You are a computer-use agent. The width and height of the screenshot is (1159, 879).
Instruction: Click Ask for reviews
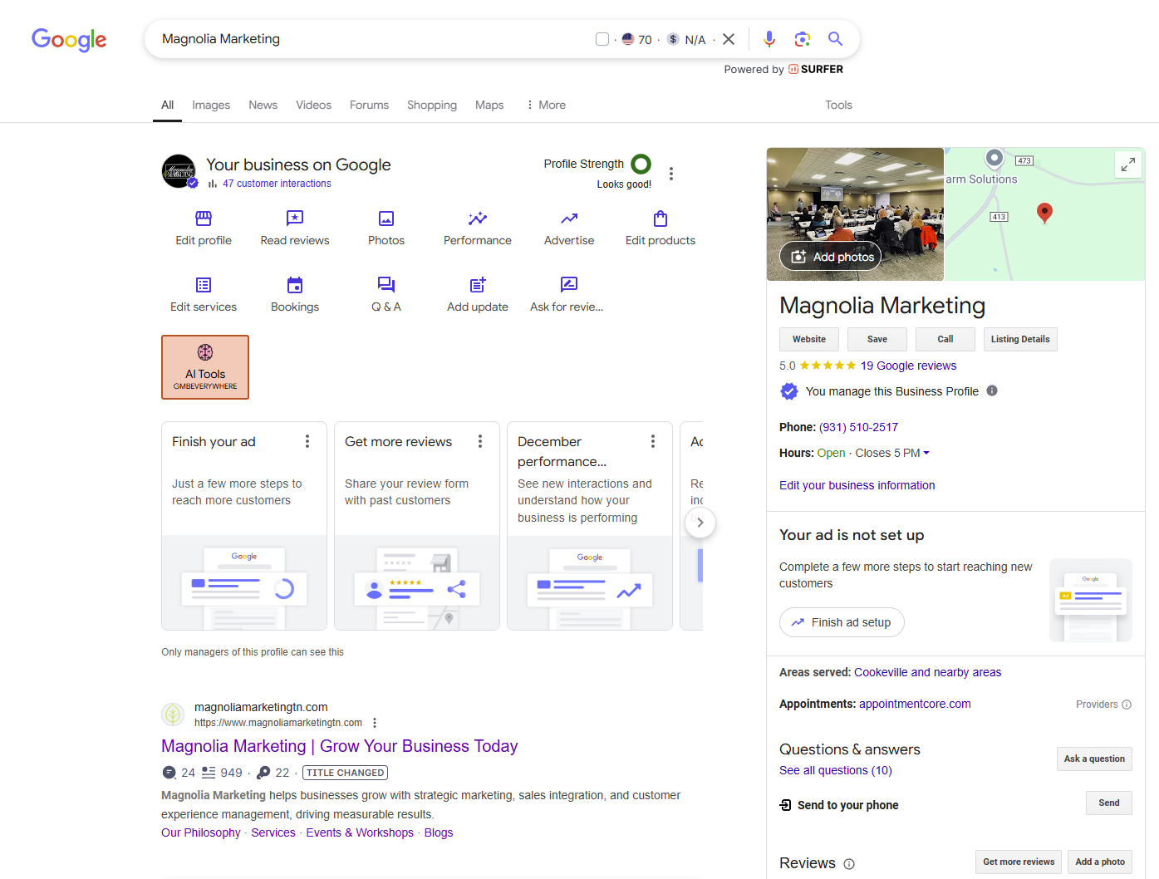[567, 295]
